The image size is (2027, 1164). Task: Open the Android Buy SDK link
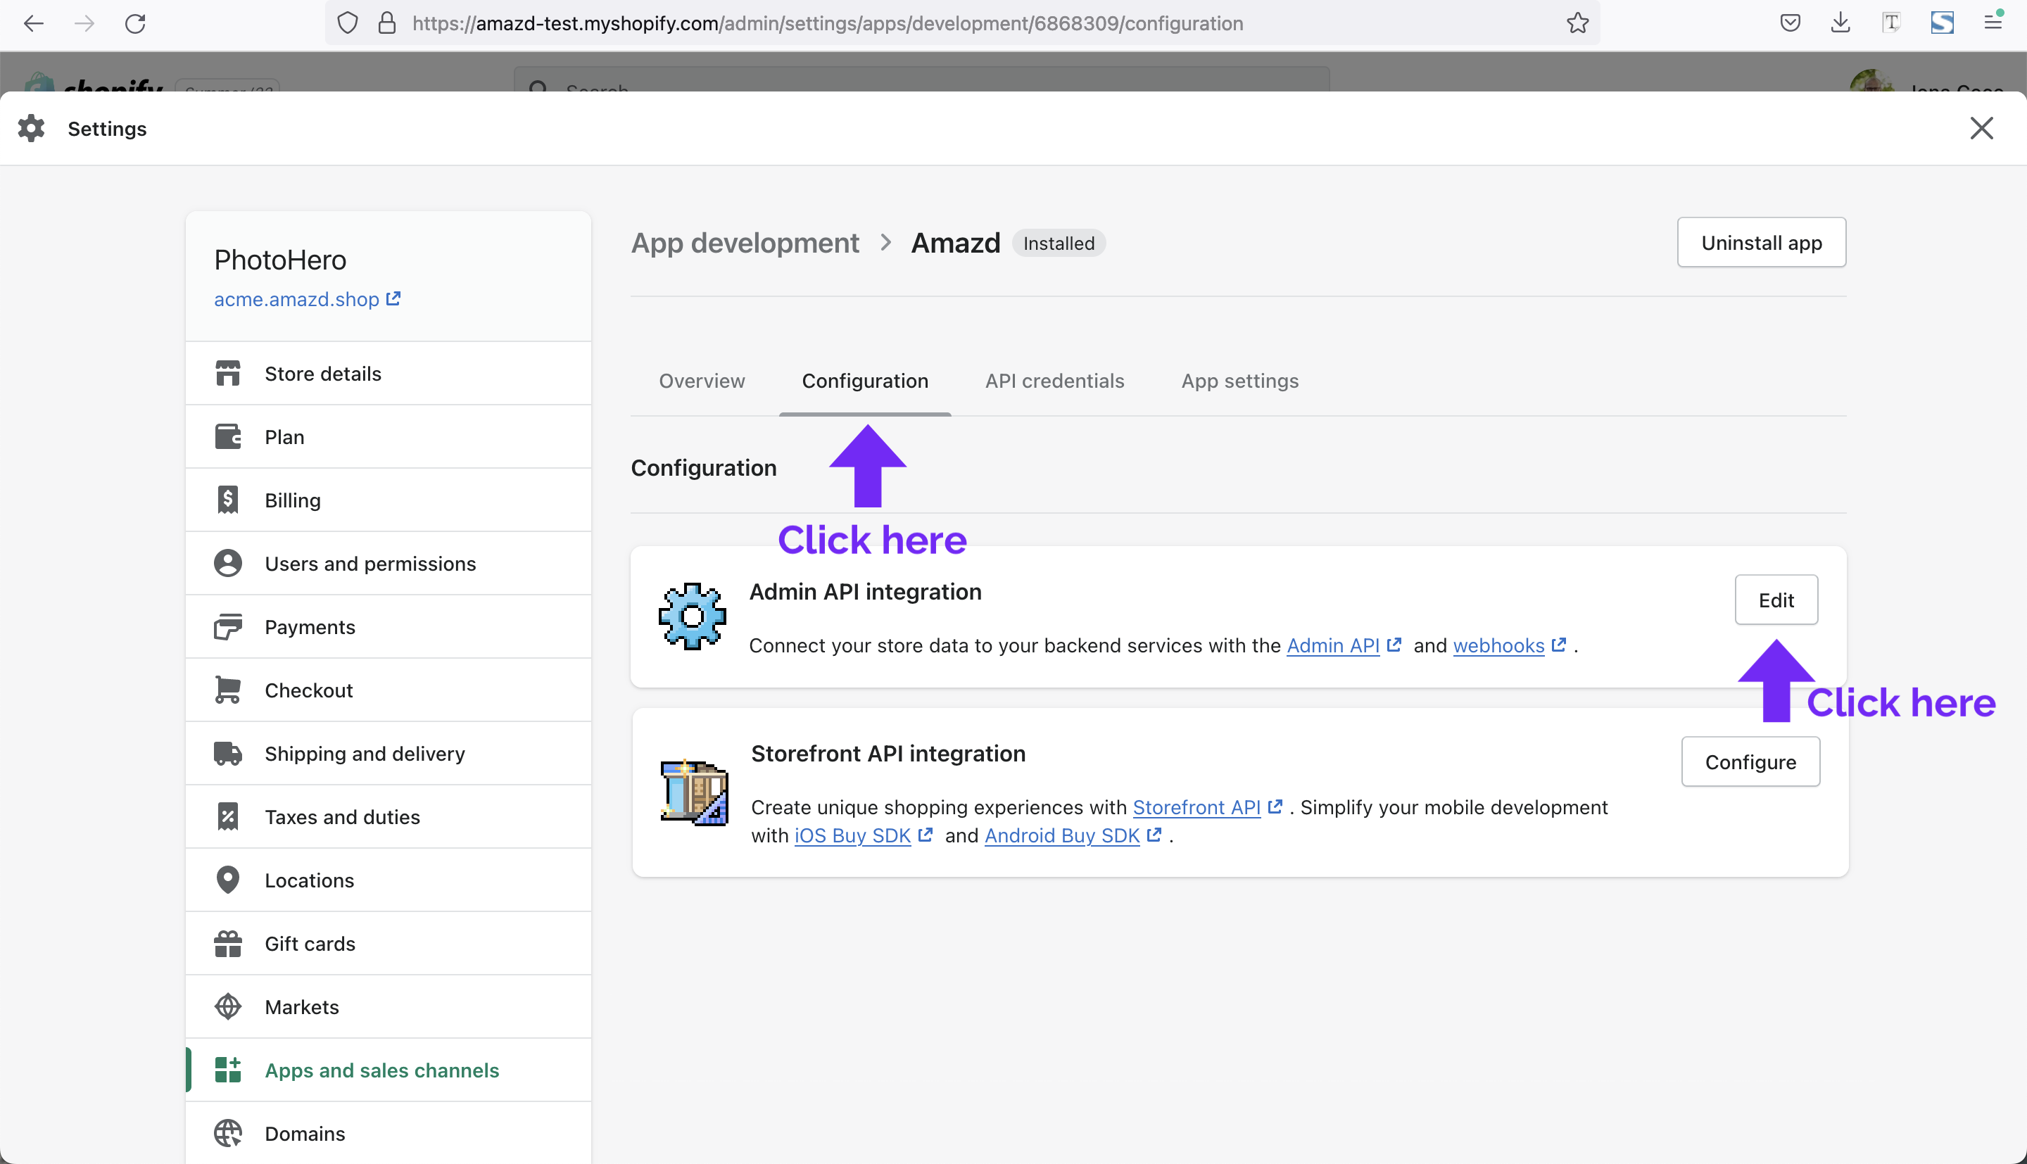tap(1072, 835)
